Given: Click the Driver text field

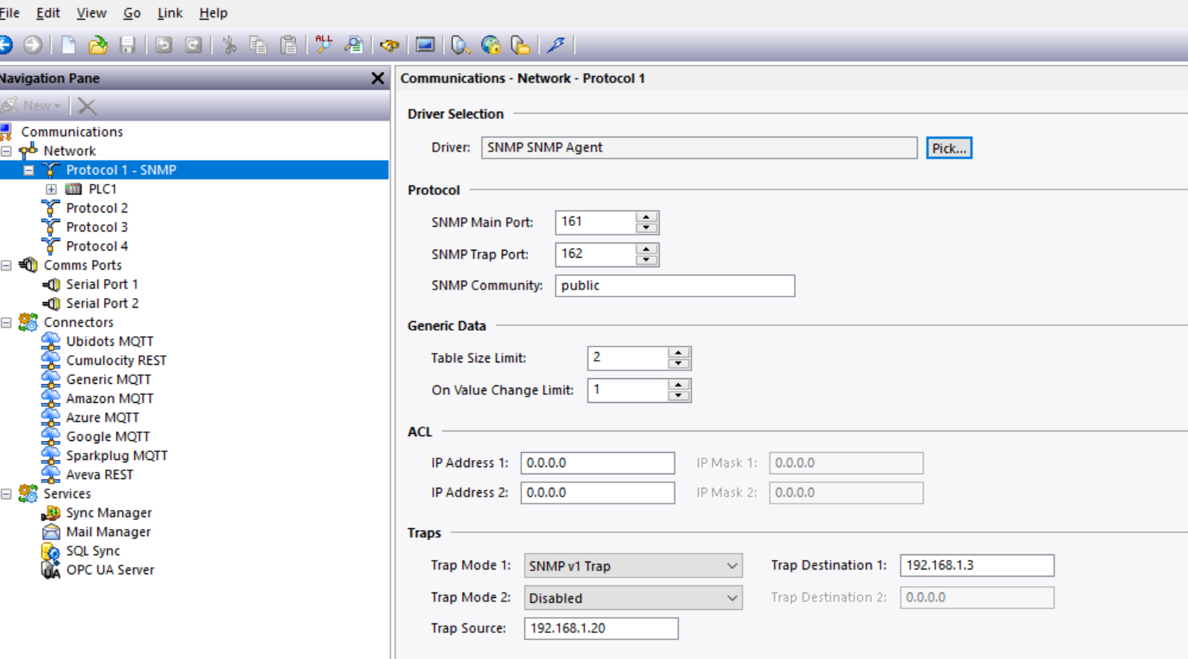Looking at the screenshot, I should point(699,148).
